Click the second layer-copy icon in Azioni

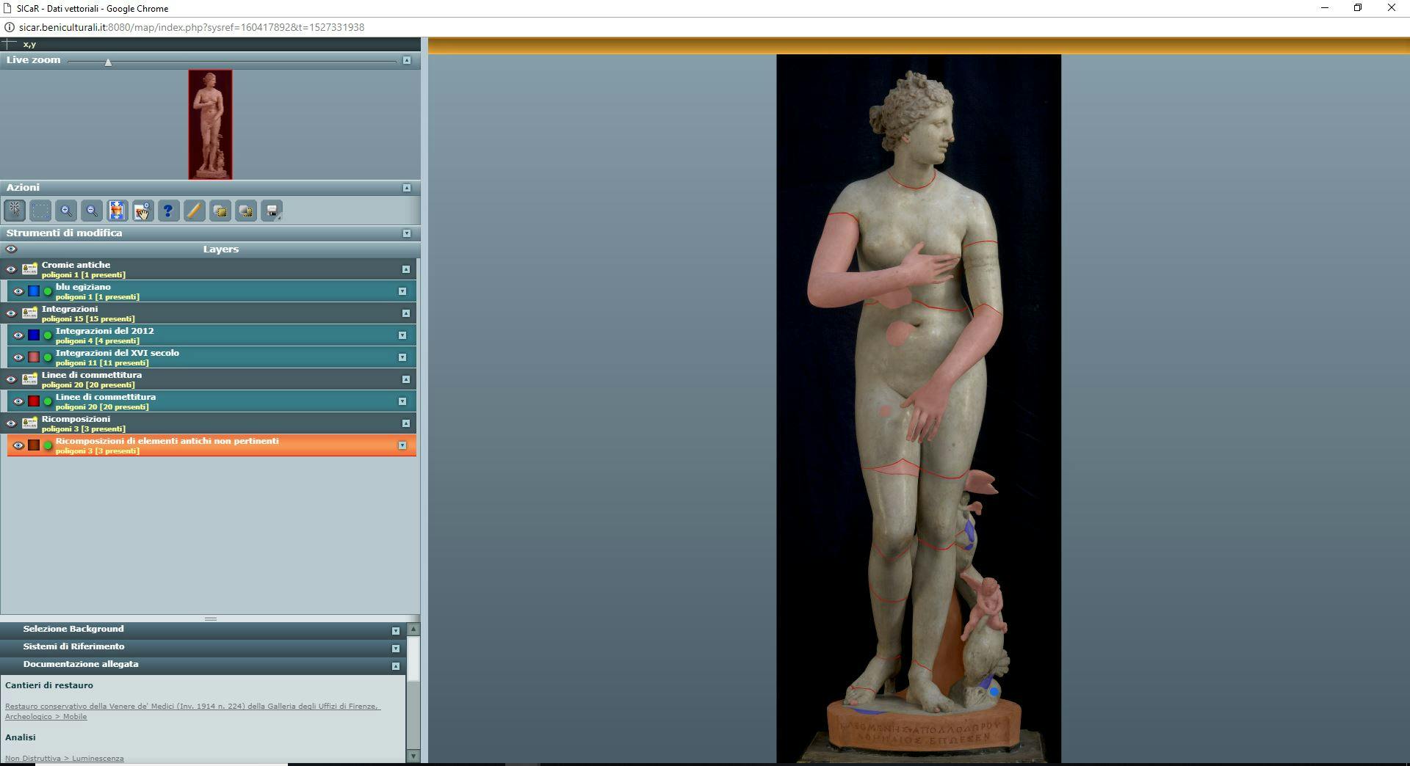click(246, 211)
